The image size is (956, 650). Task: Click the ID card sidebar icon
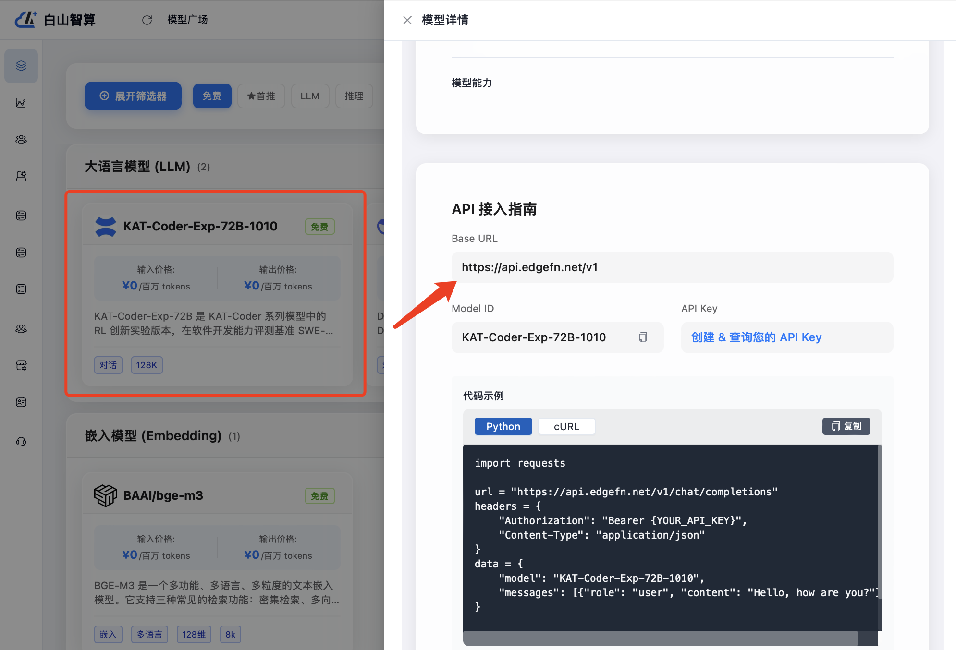click(x=21, y=402)
